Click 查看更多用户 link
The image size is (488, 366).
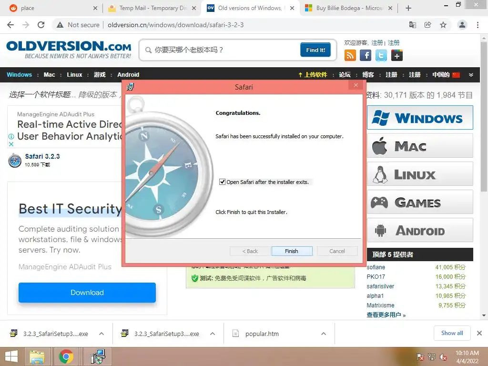pos(386,315)
